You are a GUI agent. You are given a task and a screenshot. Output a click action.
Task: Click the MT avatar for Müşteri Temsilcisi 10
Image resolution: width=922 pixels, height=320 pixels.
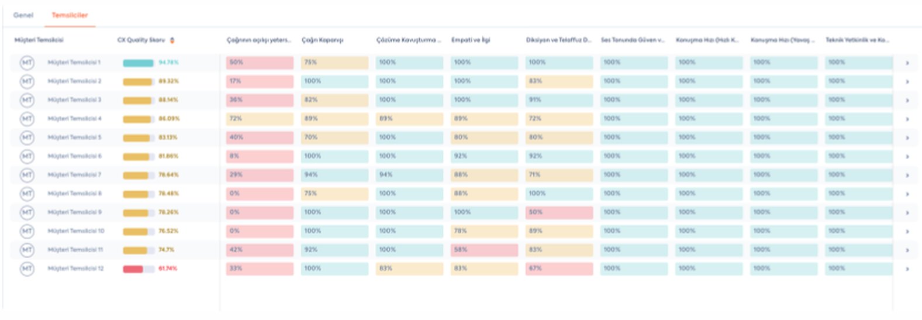pyautogui.click(x=27, y=231)
